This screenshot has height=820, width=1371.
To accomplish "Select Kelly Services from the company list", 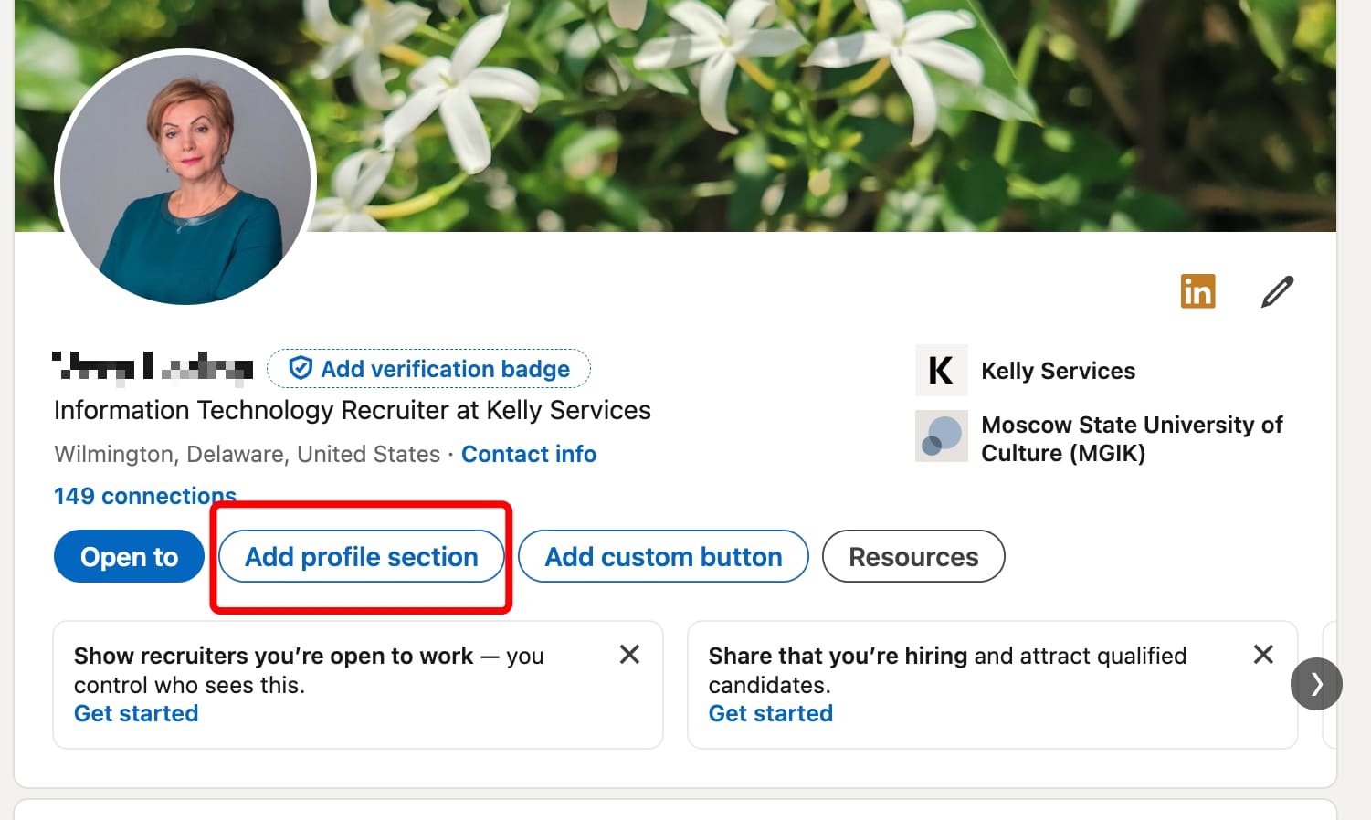I will (1058, 370).
